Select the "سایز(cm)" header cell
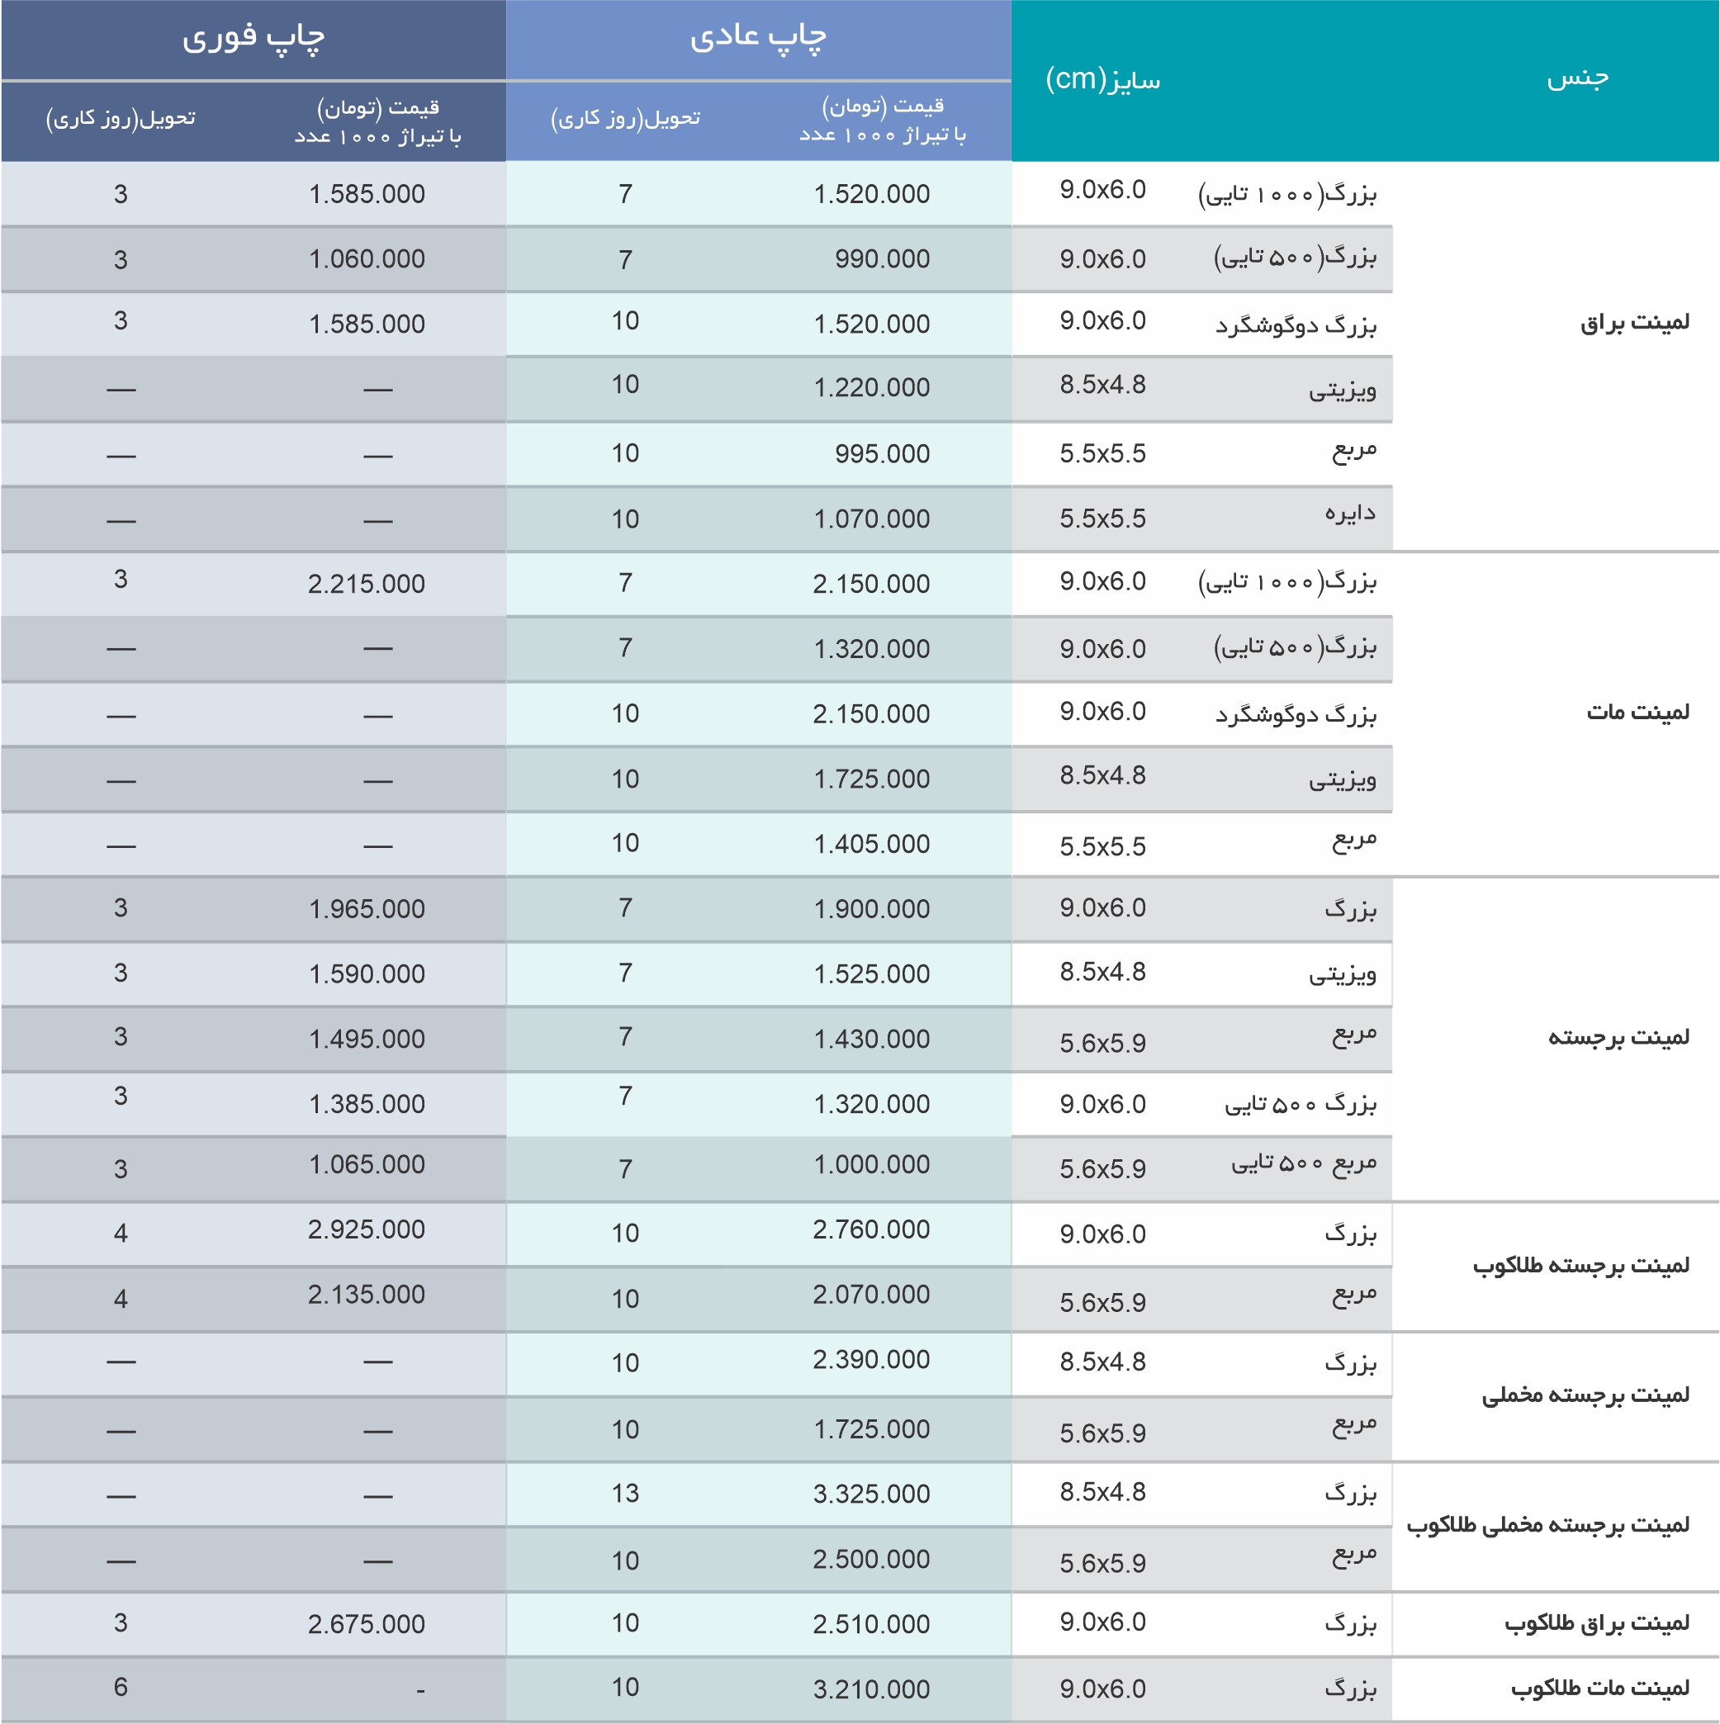Screen dimensions: 1720x1724 pos(1103,80)
